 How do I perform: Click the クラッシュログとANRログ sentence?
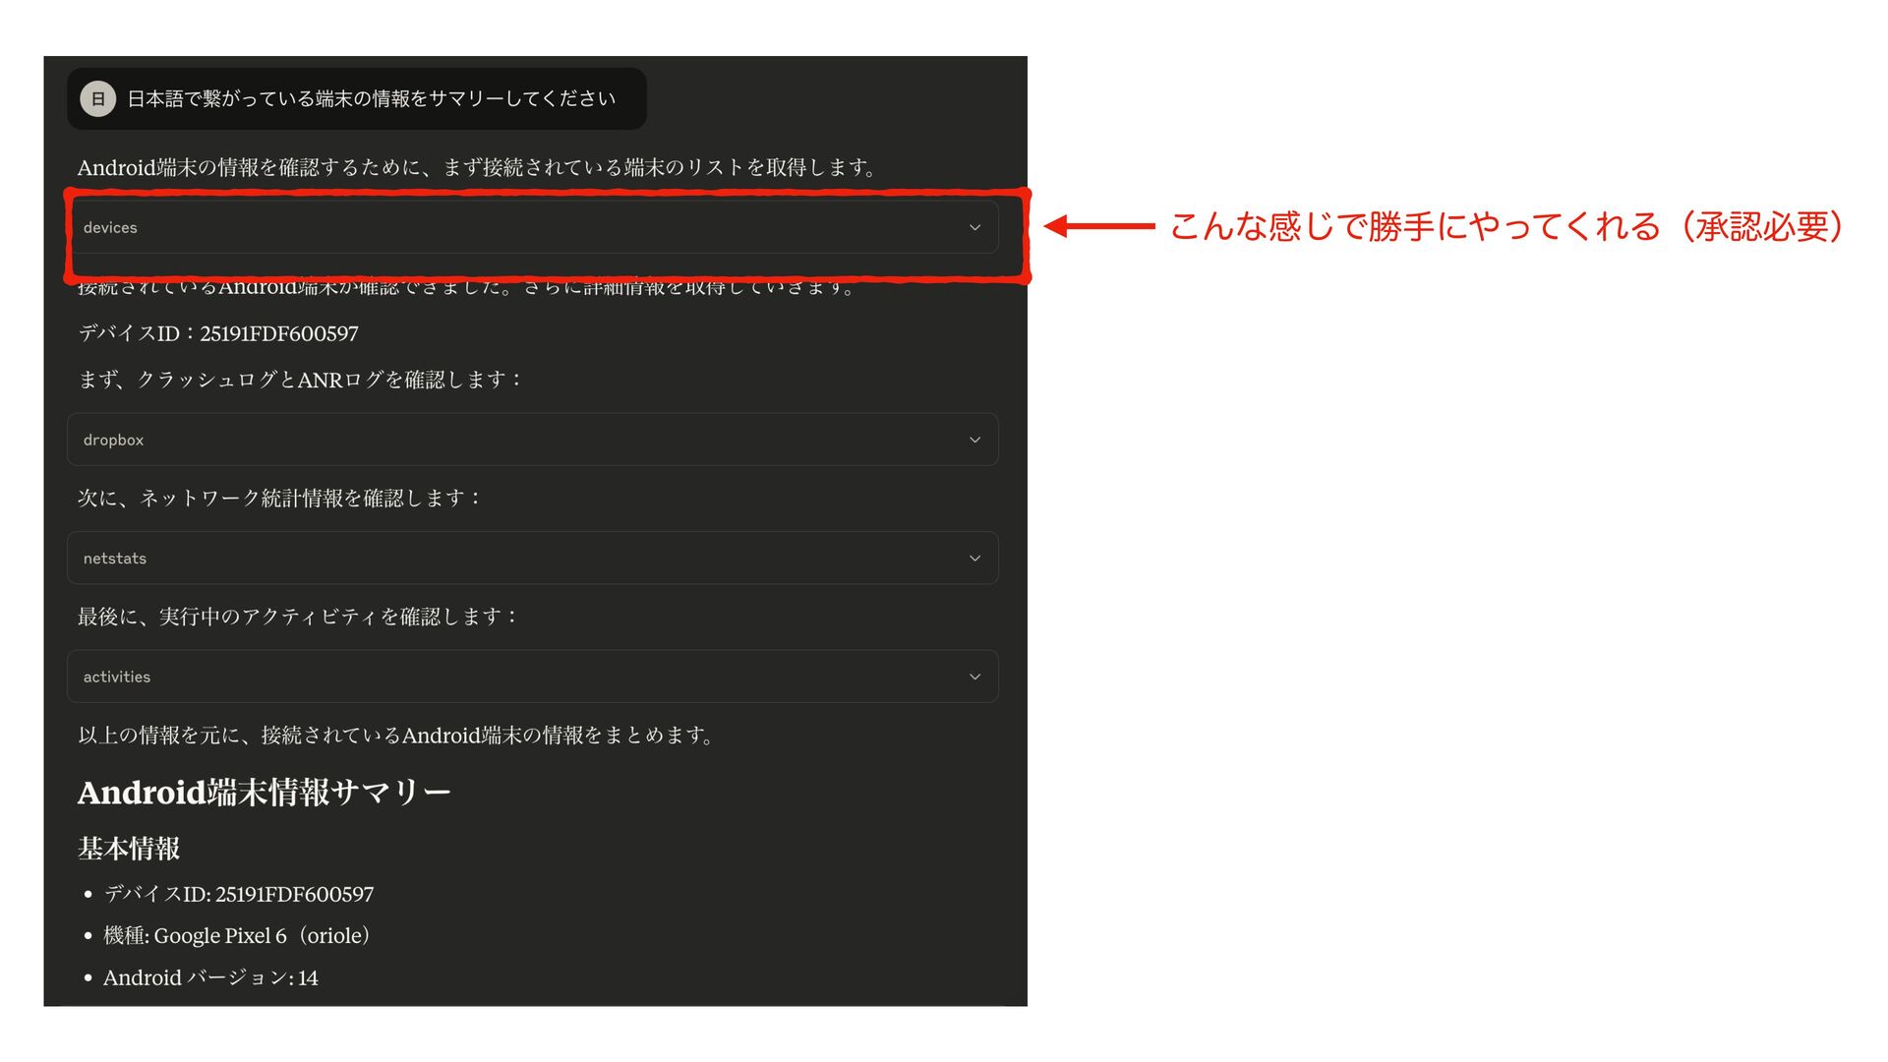pos(300,379)
